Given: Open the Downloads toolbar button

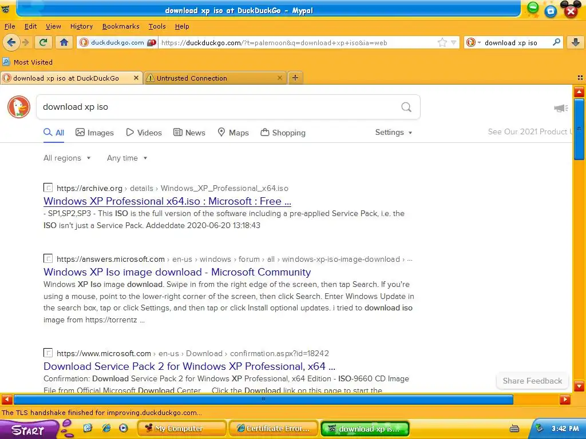Looking at the screenshot, I should (576, 42).
